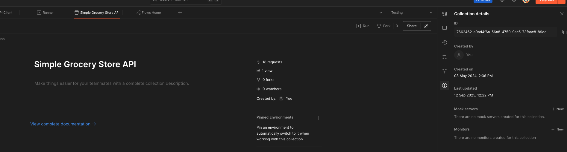The width and height of the screenshot is (567, 152).
Task: Click the Created on date value
Action: click(473, 76)
